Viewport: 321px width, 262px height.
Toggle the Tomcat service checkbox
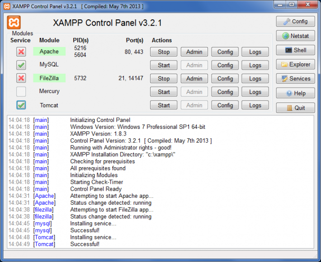tap(21, 105)
